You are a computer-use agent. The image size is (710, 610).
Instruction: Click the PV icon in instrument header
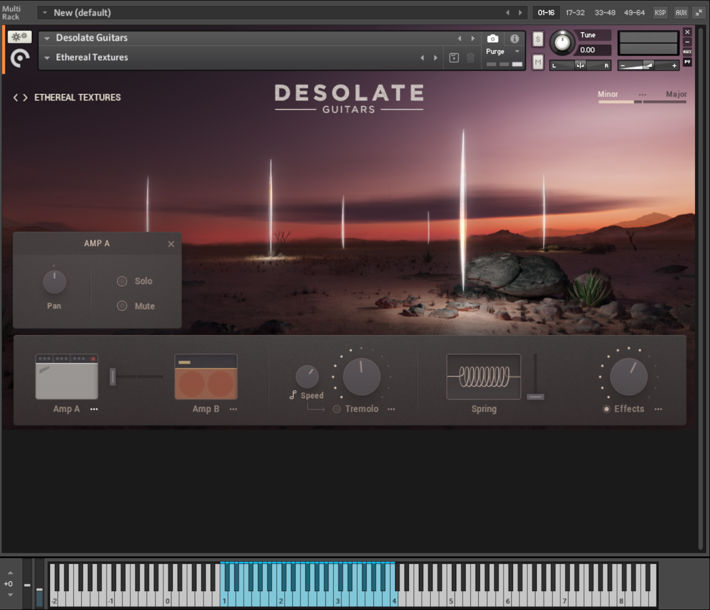687,62
